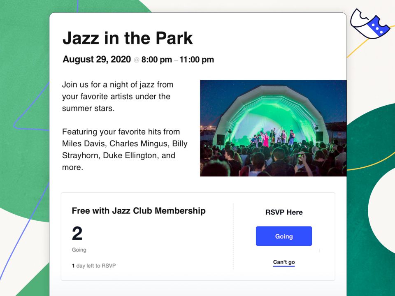Click the dotted divider in RSVP card

[x=233, y=236]
